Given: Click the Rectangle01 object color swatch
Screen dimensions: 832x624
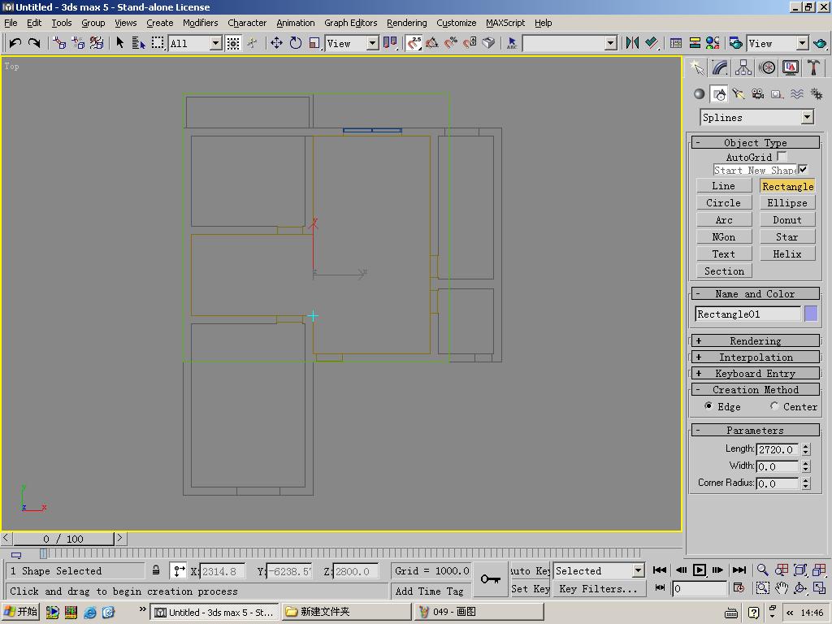Looking at the screenshot, I should [x=811, y=314].
